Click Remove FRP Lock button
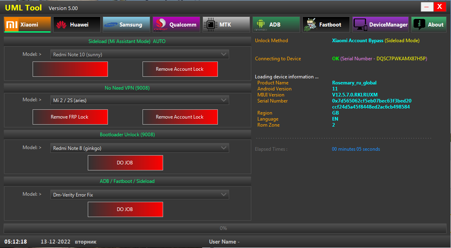The height and width of the screenshot is (248, 451). coord(70,117)
